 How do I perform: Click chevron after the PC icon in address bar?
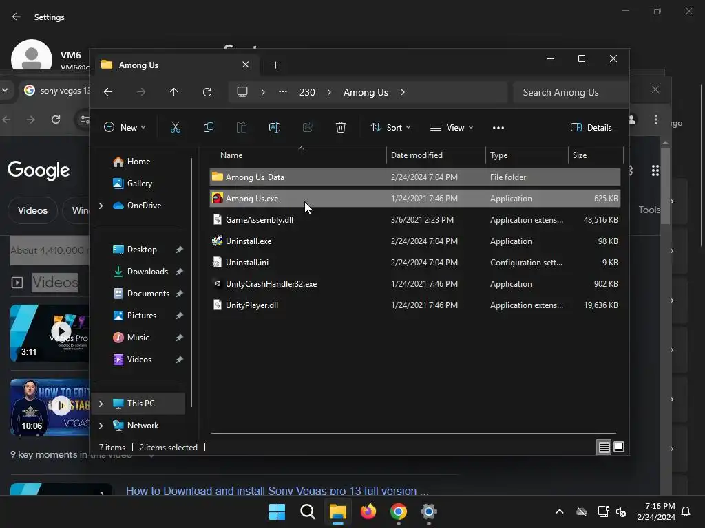point(263,92)
